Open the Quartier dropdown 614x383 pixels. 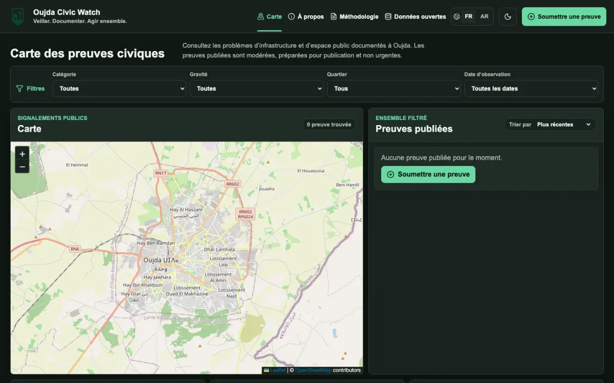[393, 88]
